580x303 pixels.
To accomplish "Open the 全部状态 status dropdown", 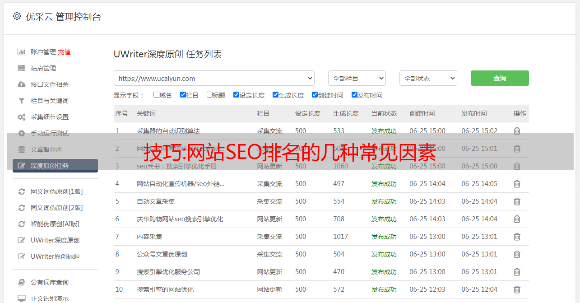I will tap(428, 78).
